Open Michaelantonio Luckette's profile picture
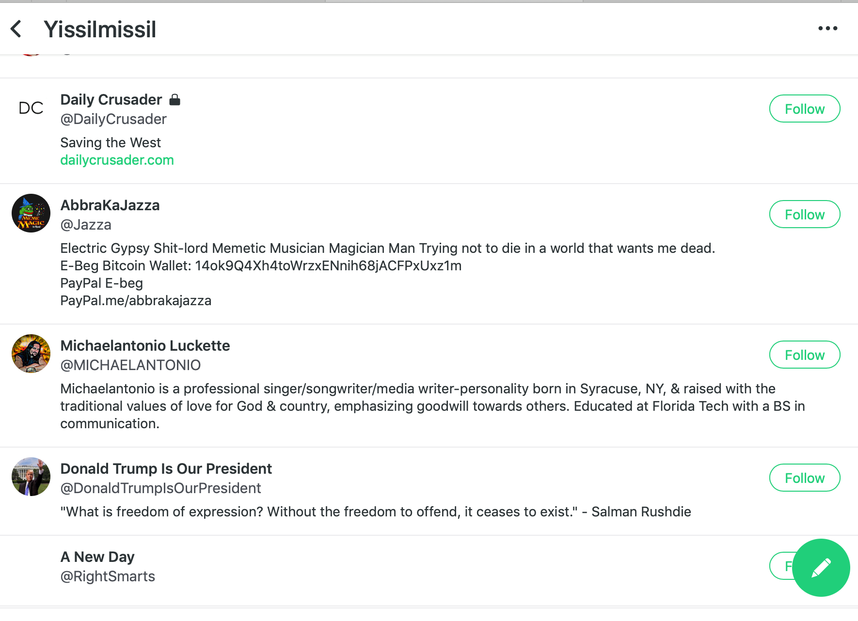Screen dimensions: 858x621 click(x=31, y=354)
